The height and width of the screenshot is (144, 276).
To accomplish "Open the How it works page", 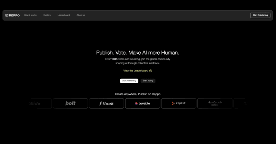I will [x=30, y=15].
